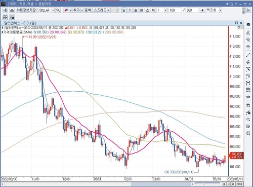
Task: Click the third icon in right sidebar
Action: 248,40
